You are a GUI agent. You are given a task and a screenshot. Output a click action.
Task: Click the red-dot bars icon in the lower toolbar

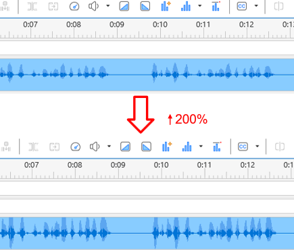pos(217,147)
